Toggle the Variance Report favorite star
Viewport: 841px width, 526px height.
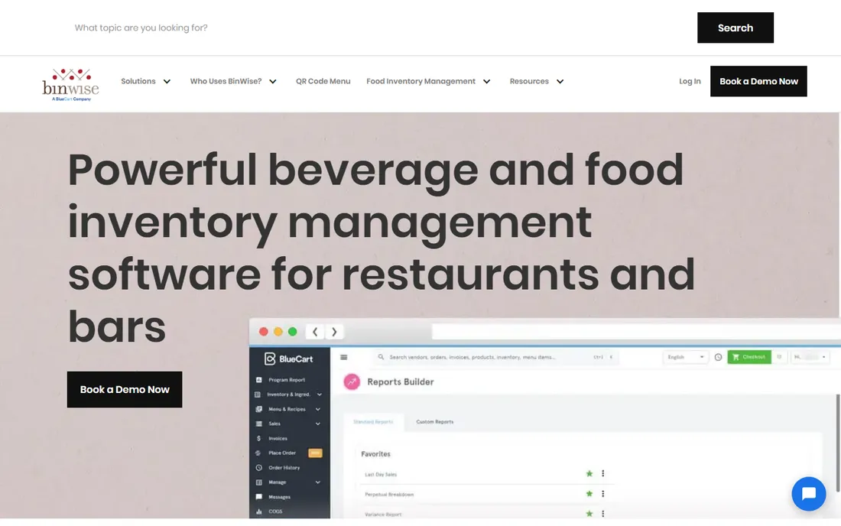click(x=589, y=514)
